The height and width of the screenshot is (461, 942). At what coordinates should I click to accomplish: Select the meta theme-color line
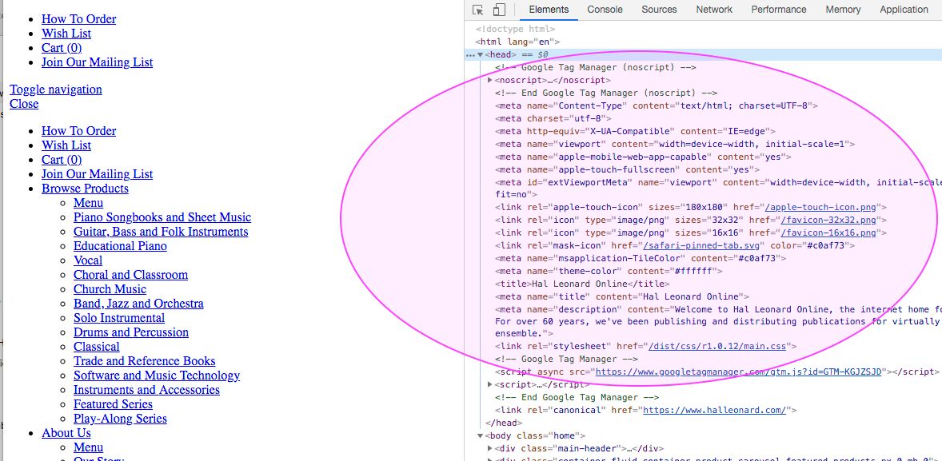click(609, 272)
